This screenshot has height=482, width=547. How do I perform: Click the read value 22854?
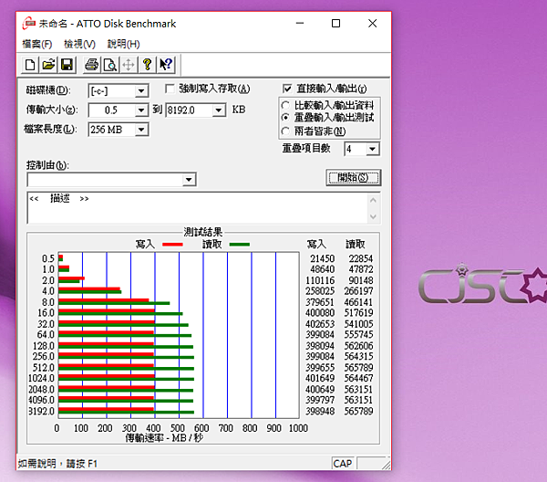pos(361,259)
